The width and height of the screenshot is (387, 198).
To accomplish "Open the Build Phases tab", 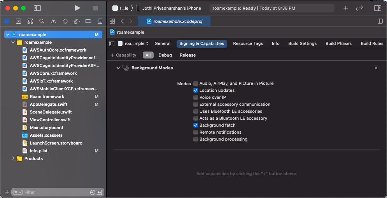I will tap(339, 43).
